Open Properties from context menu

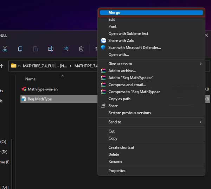[x=151, y=171]
